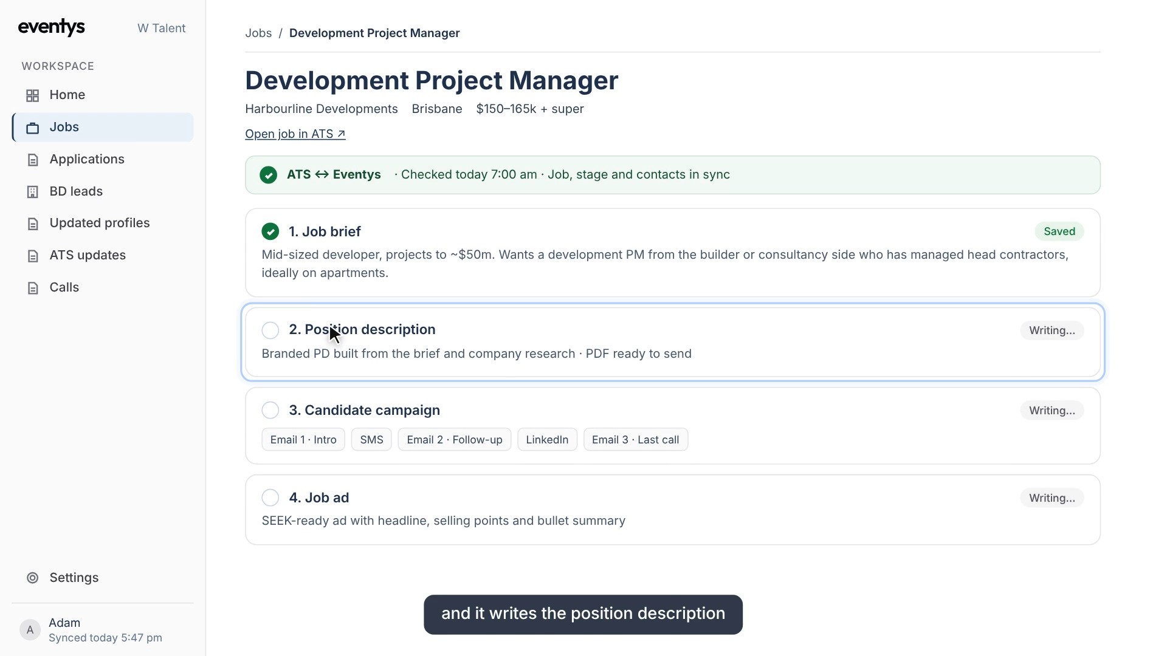Click the Updated profiles document icon

pyautogui.click(x=33, y=224)
